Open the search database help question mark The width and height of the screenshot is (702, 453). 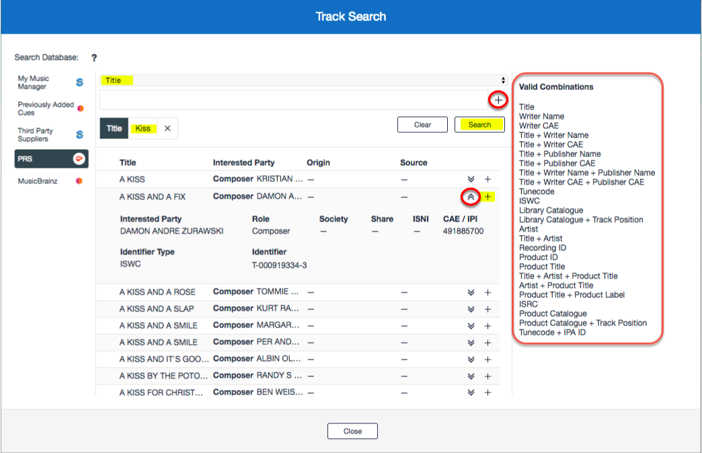click(x=94, y=58)
